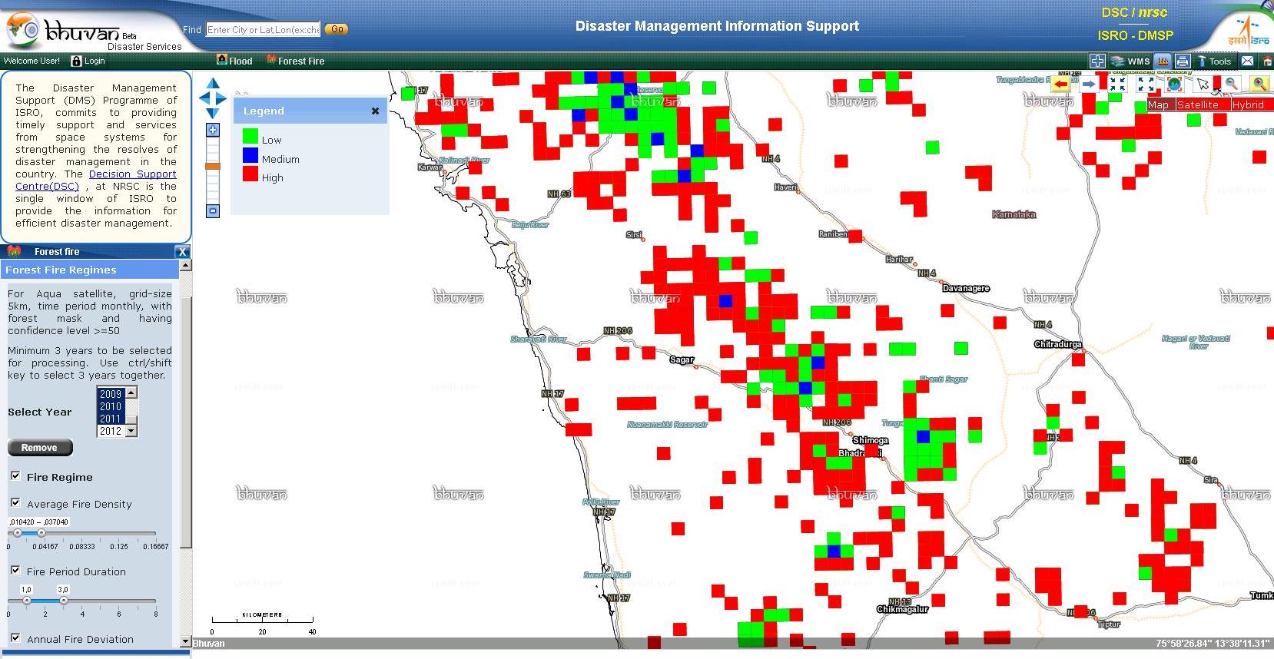Click the Login link
This screenshot has height=659, width=1274.
pyautogui.click(x=88, y=61)
